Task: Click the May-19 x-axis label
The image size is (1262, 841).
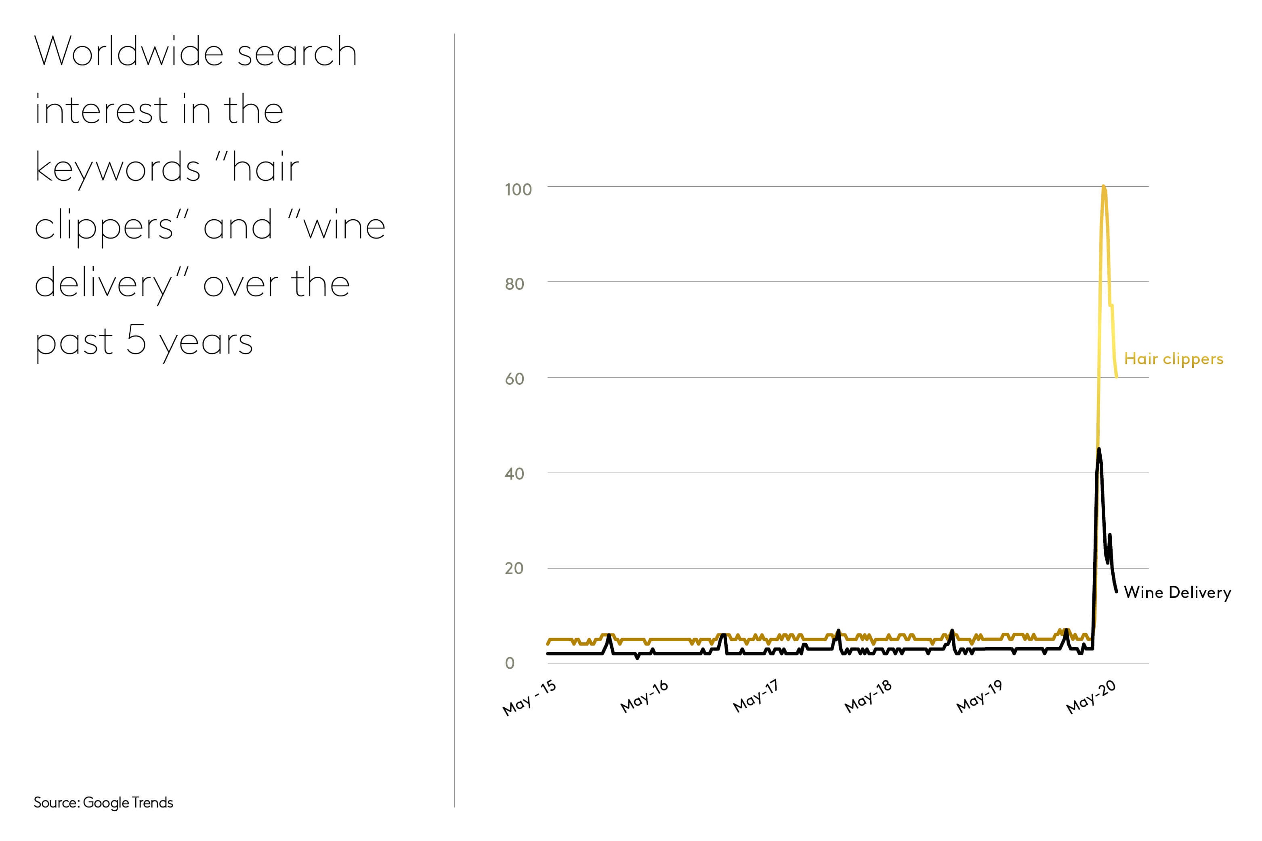Action: 979,696
